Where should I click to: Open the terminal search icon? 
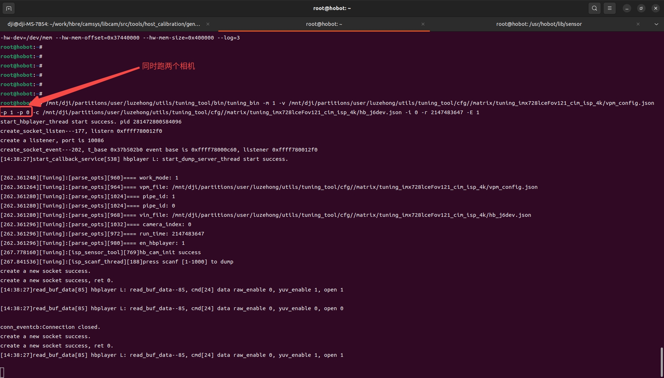tap(594, 8)
